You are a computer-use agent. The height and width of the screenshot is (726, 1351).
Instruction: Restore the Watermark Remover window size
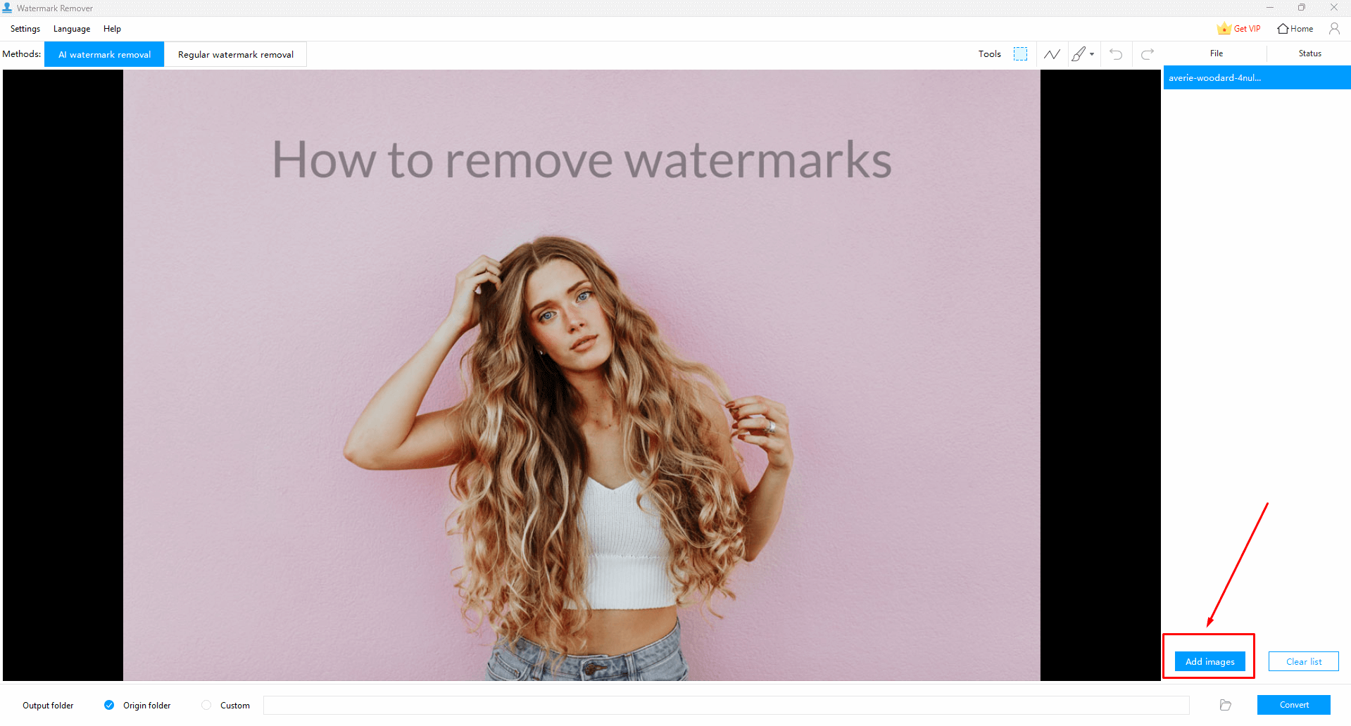pyautogui.click(x=1302, y=8)
